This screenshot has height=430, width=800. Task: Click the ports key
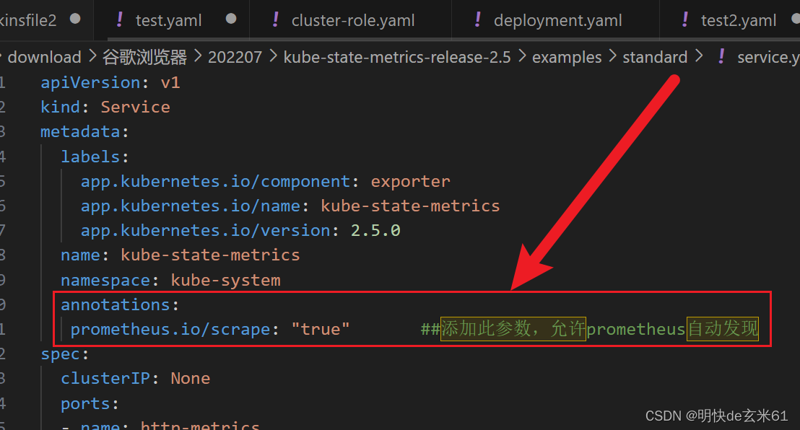point(85,404)
